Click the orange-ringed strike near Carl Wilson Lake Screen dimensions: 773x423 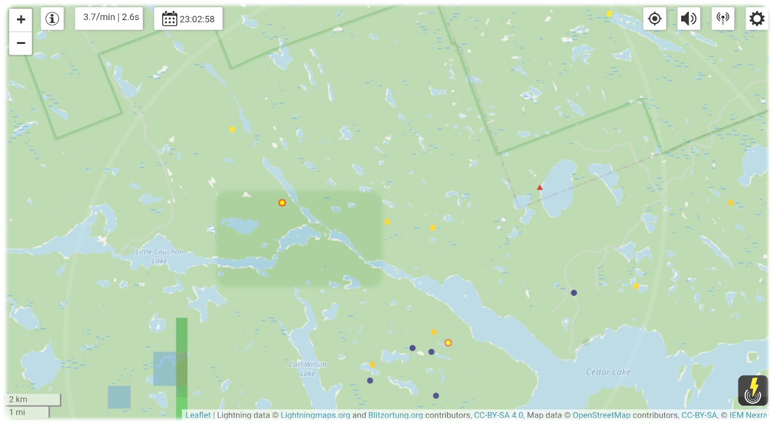point(448,343)
